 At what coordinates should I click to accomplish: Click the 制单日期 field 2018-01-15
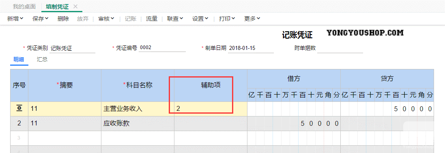[251, 48]
